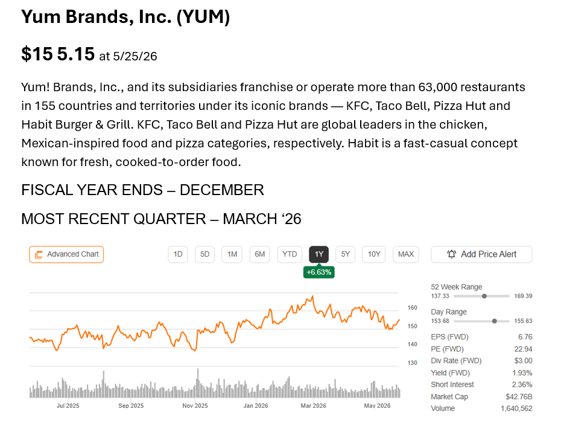Add a Price Alert
The width and height of the screenshot is (561, 424).
(481, 254)
